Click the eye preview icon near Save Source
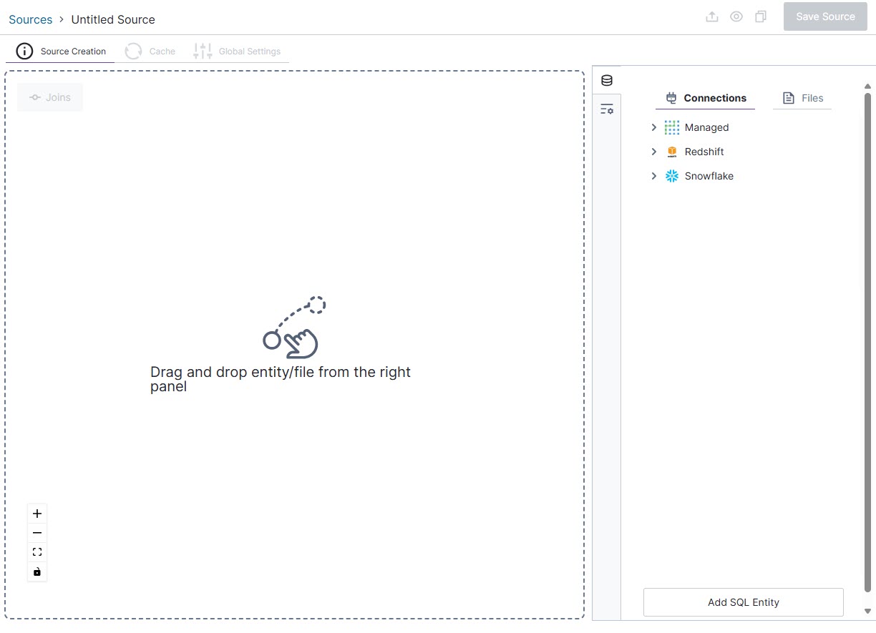This screenshot has width=876, height=633. click(736, 16)
